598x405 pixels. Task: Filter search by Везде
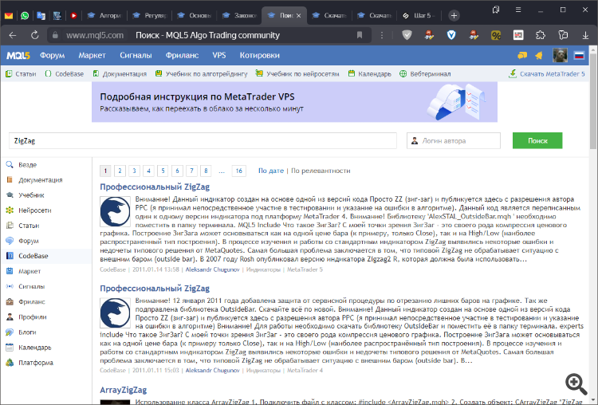click(27, 165)
